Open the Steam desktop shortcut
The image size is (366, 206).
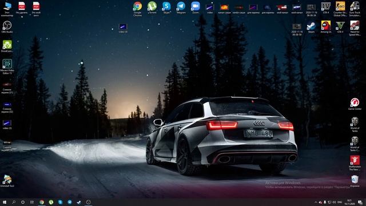click(x=311, y=27)
